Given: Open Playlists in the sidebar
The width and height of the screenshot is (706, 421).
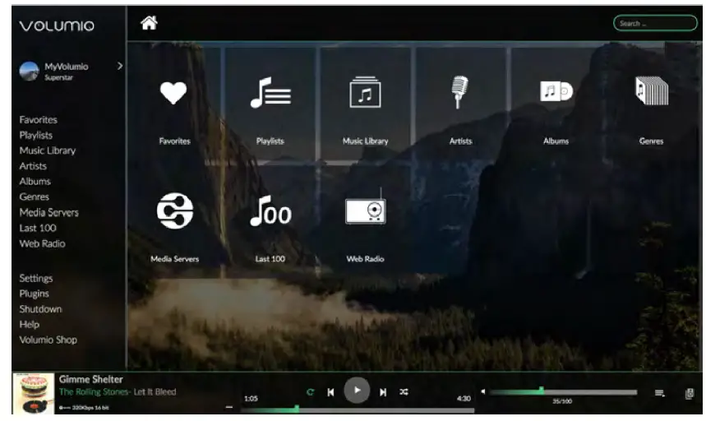Looking at the screenshot, I should pos(36,135).
